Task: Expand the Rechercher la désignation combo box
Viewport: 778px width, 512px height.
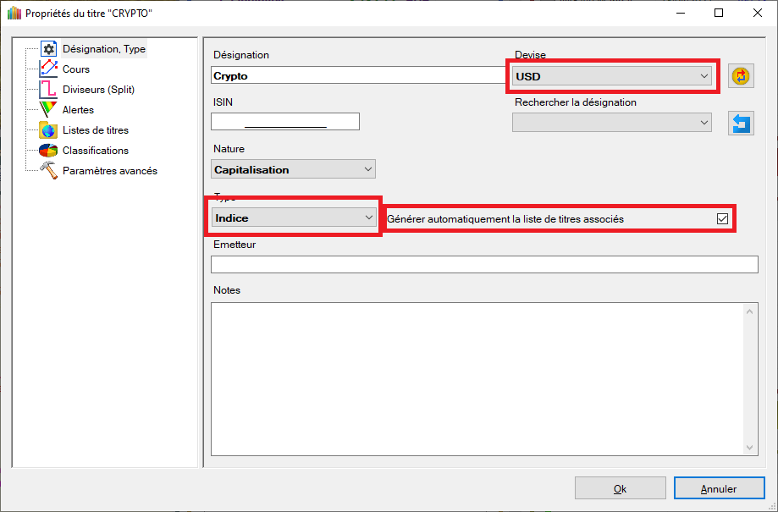Action: click(611, 123)
